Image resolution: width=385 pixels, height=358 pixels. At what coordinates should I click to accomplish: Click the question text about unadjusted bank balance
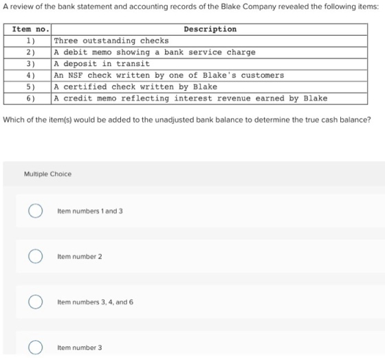pyautogui.click(x=186, y=120)
